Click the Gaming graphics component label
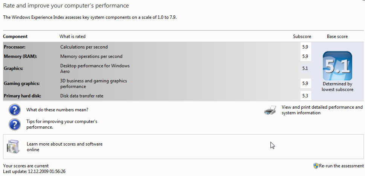This screenshot has height=176, width=365. 22,83
